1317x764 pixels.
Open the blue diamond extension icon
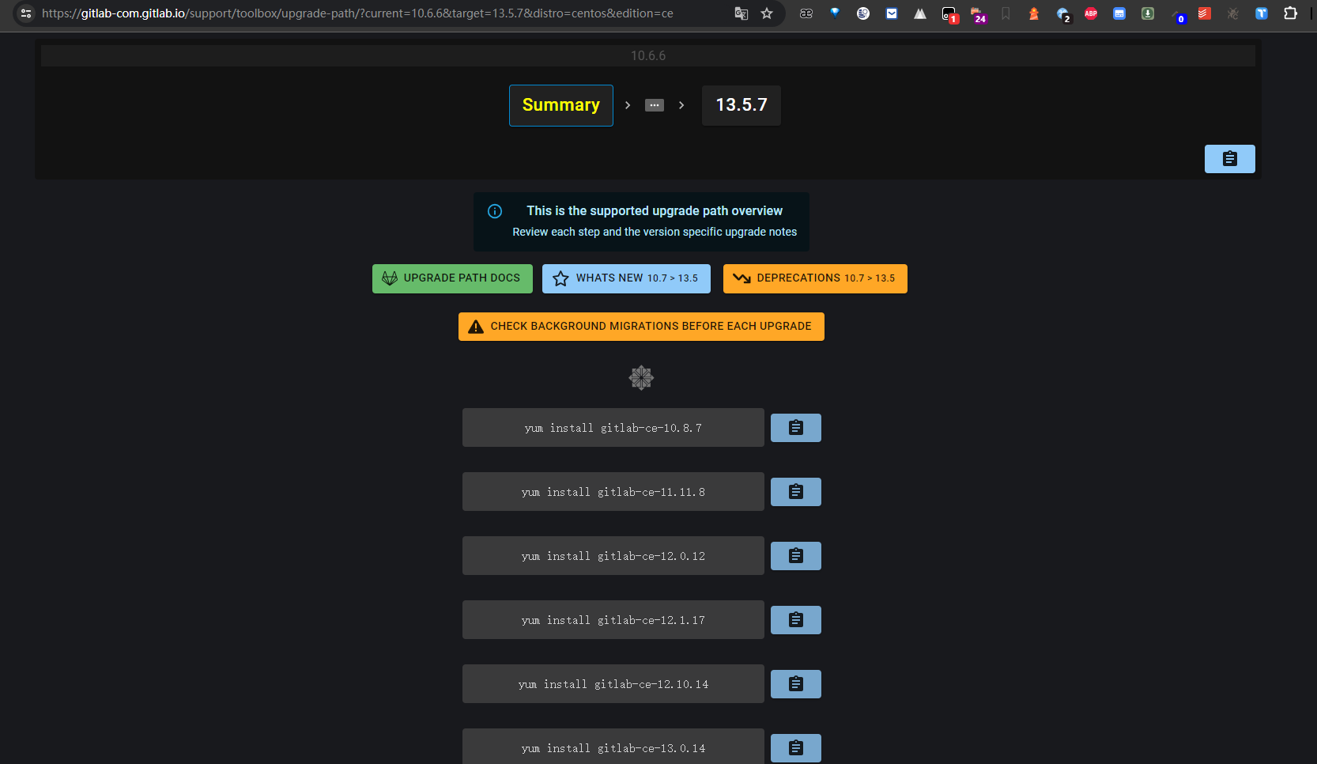coord(835,13)
